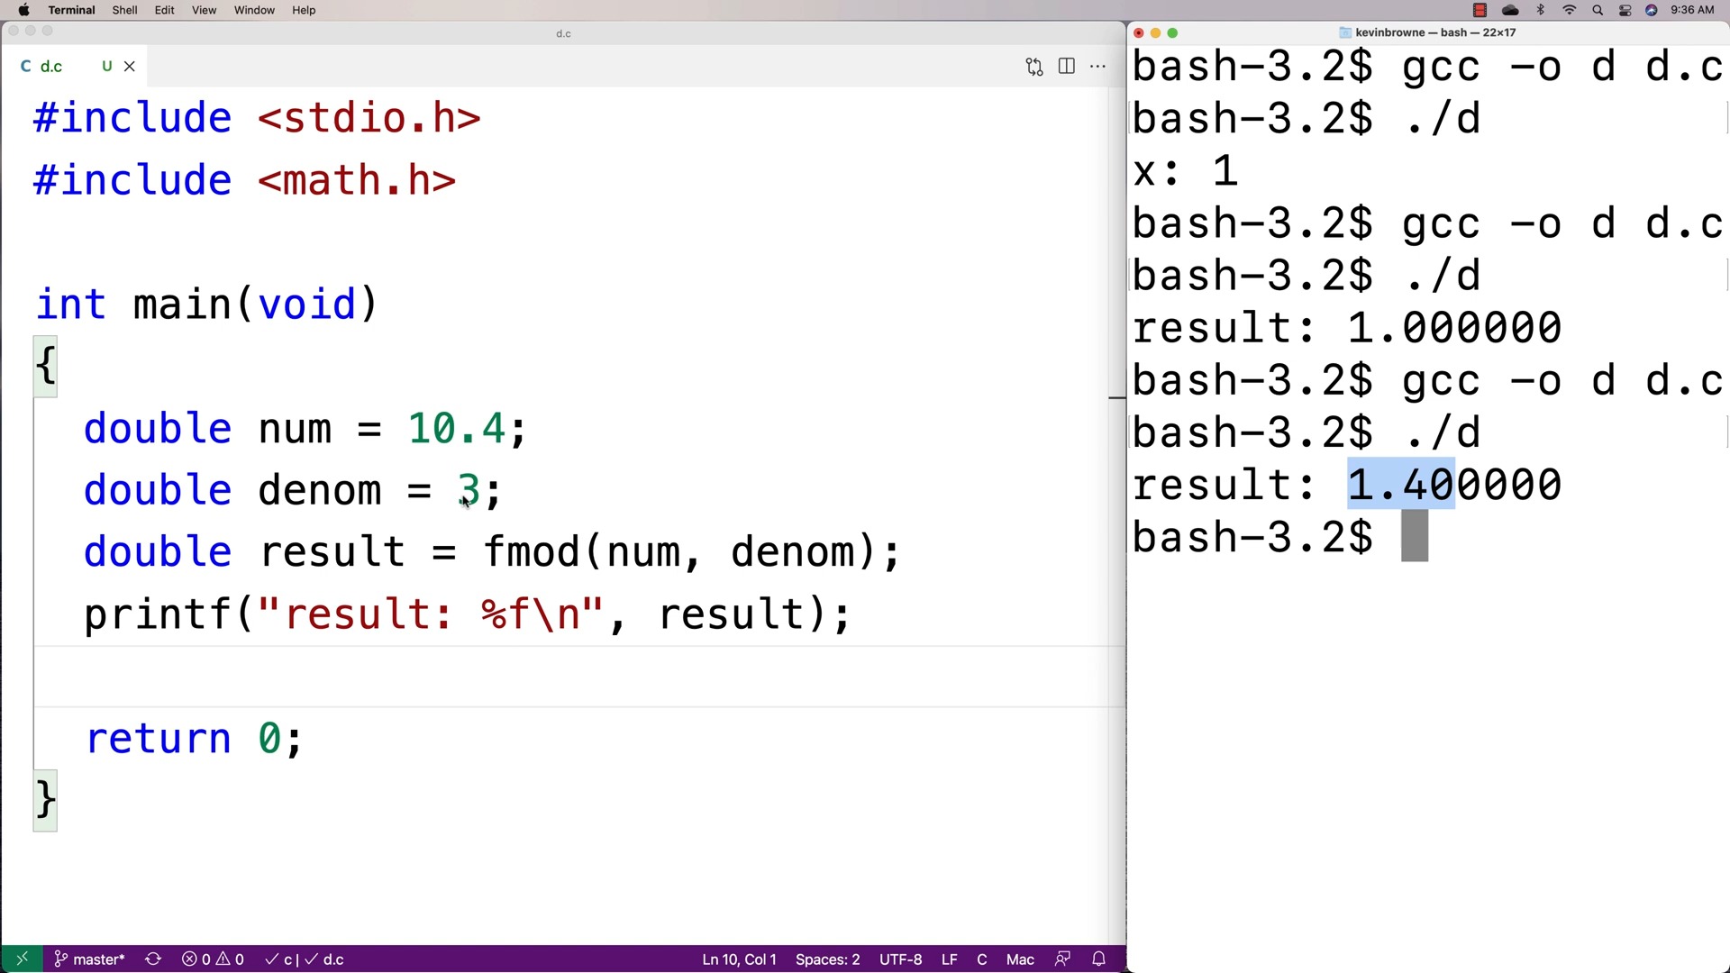
Task: Click the sync changes icon in status bar
Action: coord(154,959)
